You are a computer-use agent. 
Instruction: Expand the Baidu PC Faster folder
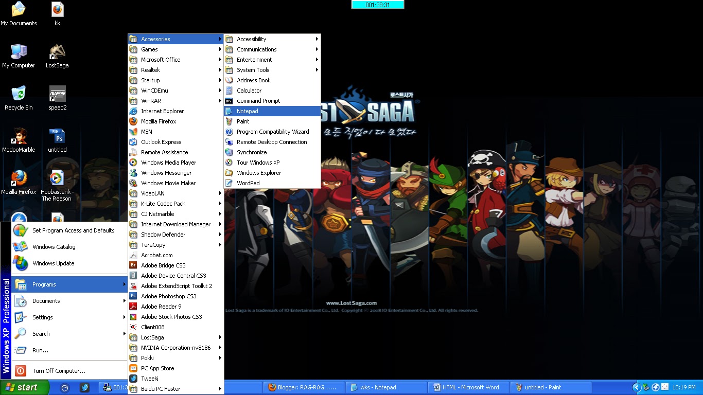point(176,389)
